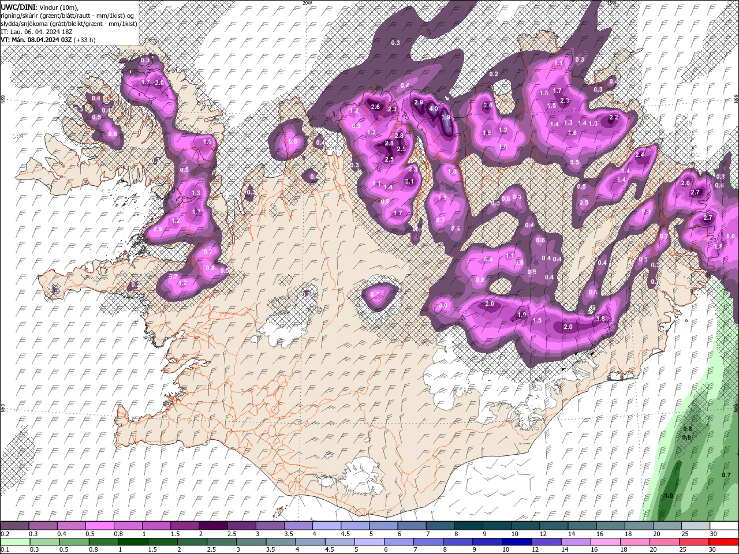Click the '0.2' label on the snow scale

tap(5, 534)
